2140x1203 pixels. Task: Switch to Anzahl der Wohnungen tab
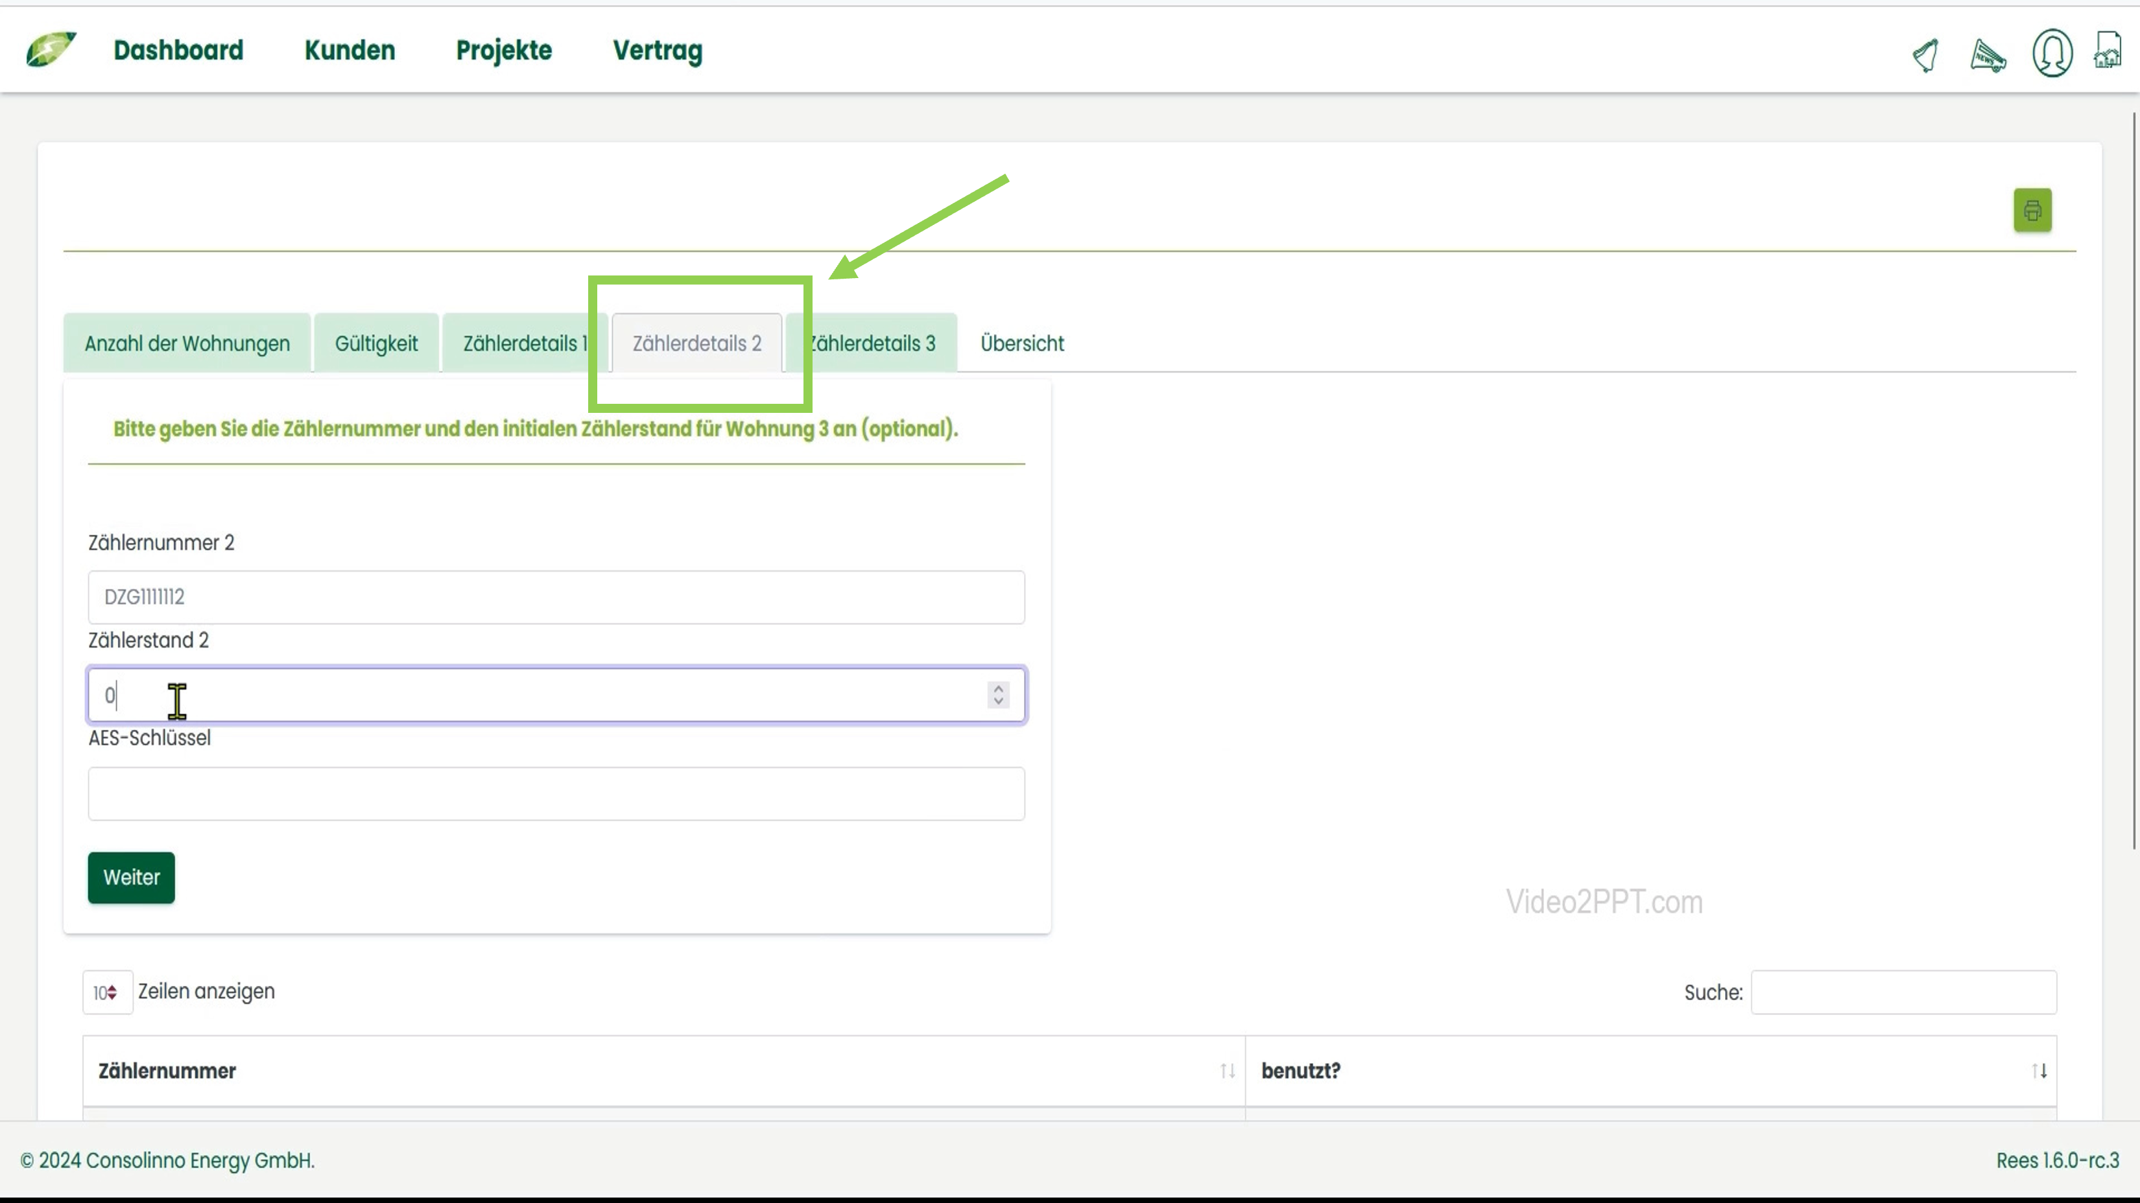[x=187, y=344]
